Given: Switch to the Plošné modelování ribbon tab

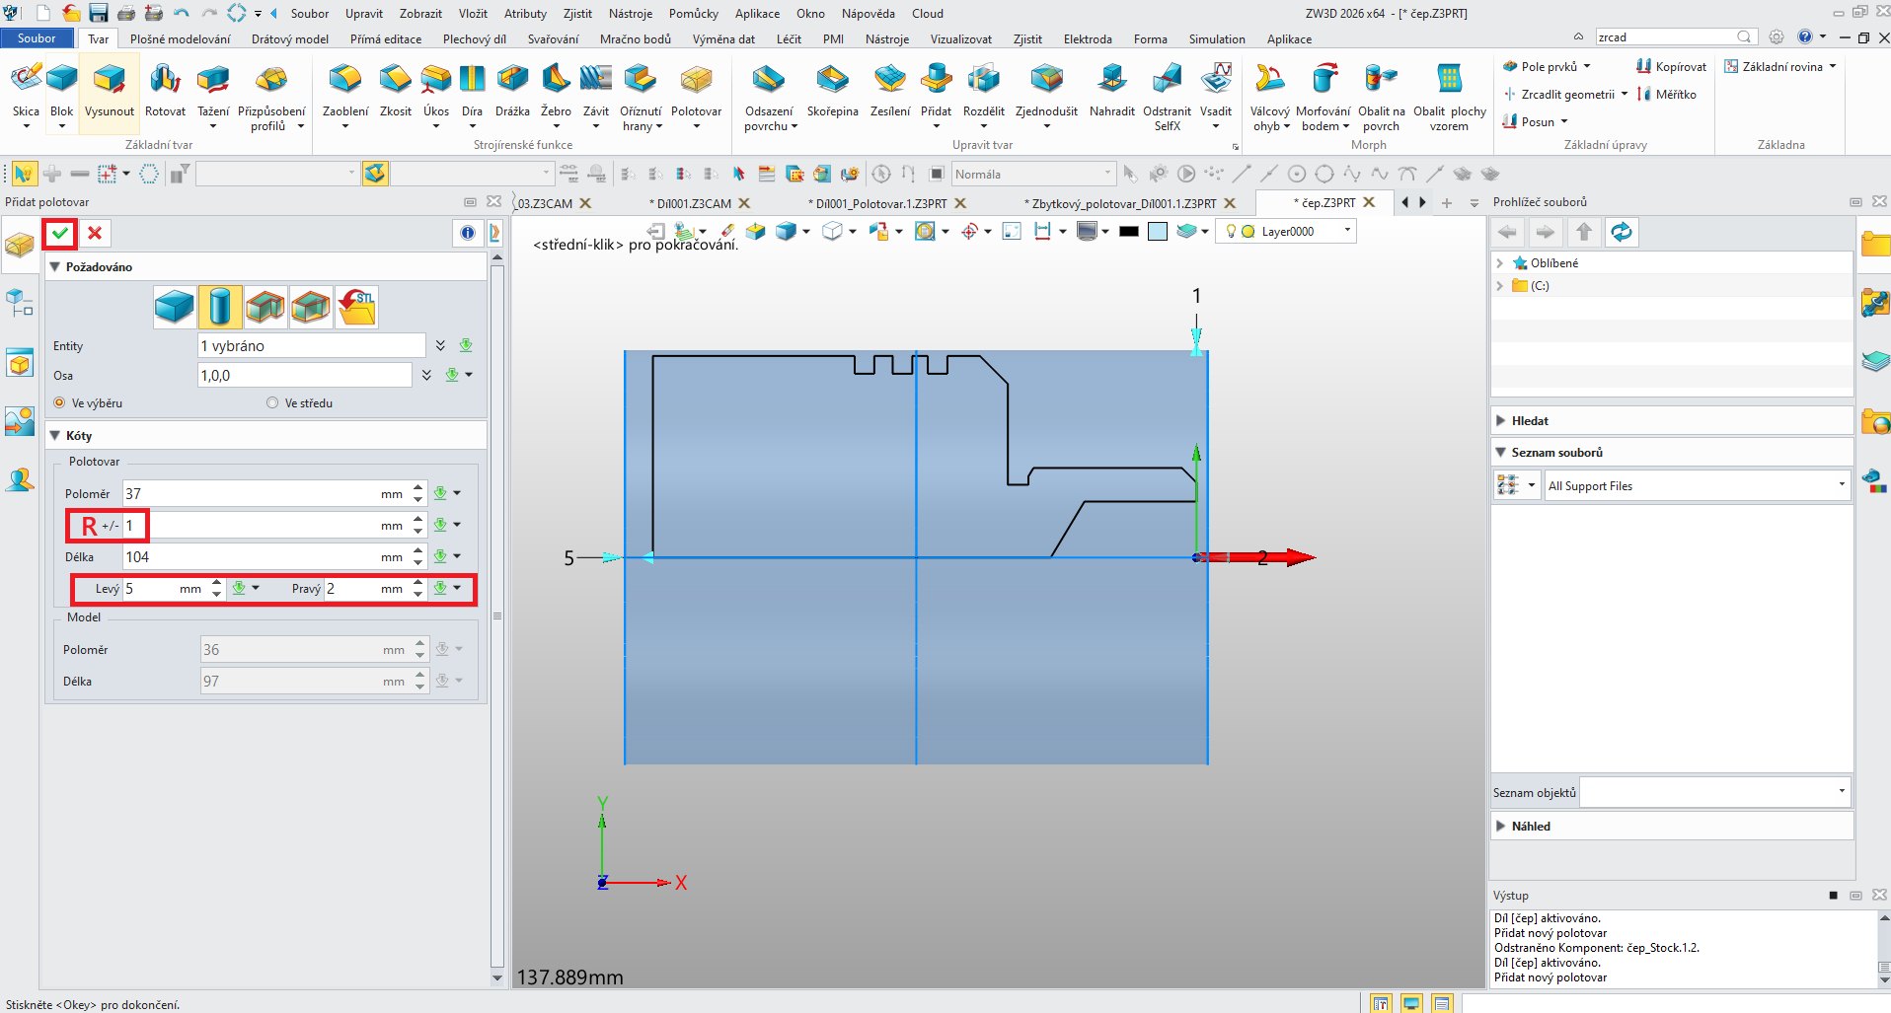Looking at the screenshot, I should 180,39.
